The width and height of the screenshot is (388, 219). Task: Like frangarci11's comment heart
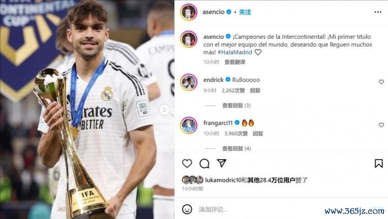[x=381, y=125]
